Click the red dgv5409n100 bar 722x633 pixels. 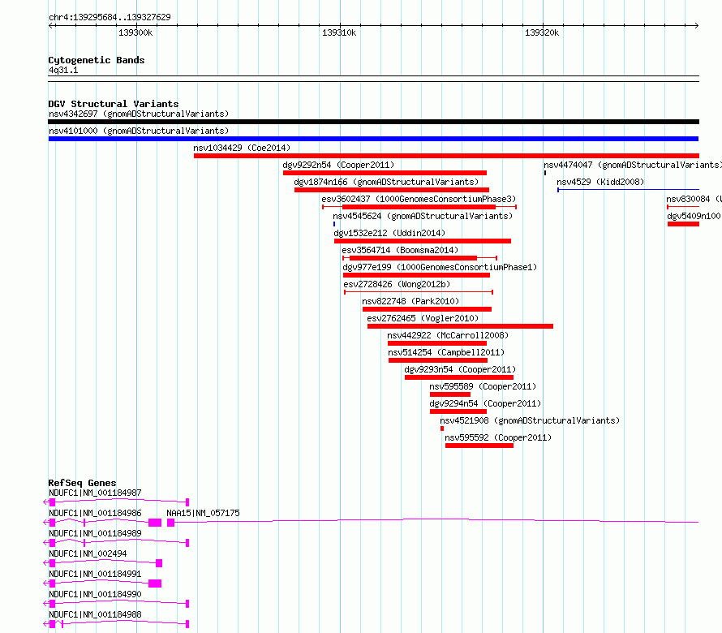[683, 224]
